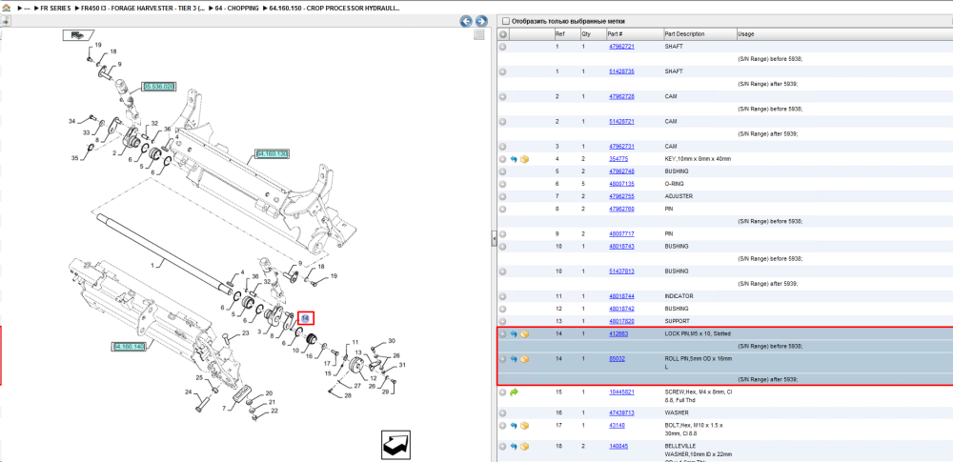Select the 'SUPPORT' description cell
The image size is (953, 462).
pyautogui.click(x=678, y=321)
